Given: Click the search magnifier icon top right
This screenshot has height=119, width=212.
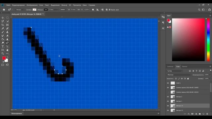Looking at the screenshot, I should [199, 10].
